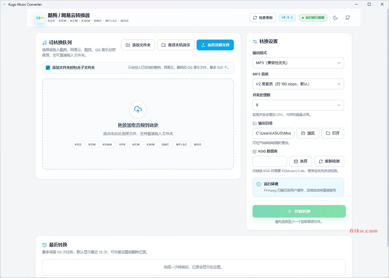389x278 pixels.
Task: Open output format MP3 dropdown
Action: click(x=298, y=63)
